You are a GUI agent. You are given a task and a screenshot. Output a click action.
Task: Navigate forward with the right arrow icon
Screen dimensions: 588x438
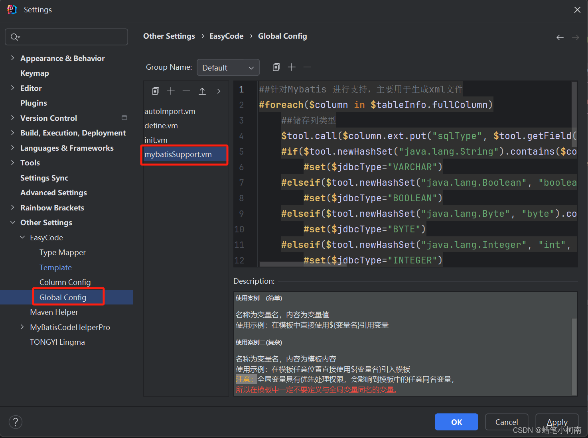576,37
